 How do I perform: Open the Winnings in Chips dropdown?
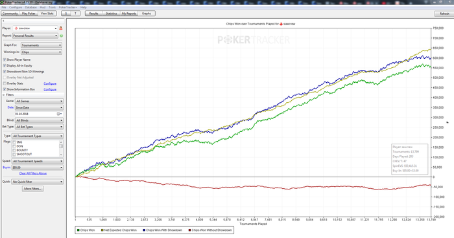(x=42, y=52)
